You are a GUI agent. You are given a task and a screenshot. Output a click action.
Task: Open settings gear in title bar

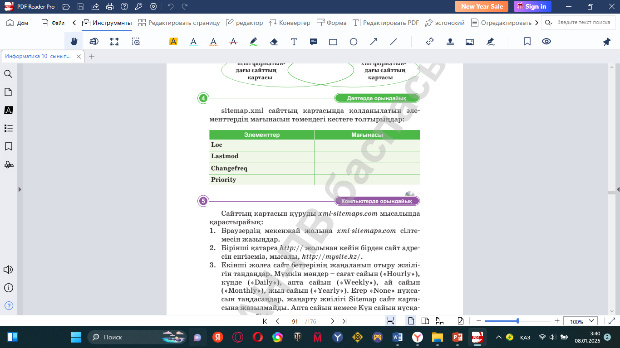click(153, 6)
